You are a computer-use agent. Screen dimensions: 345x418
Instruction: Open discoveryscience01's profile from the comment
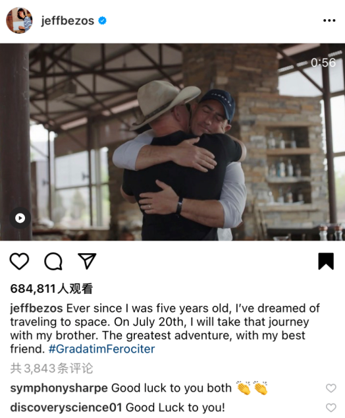pyautogui.click(x=66, y=407)
